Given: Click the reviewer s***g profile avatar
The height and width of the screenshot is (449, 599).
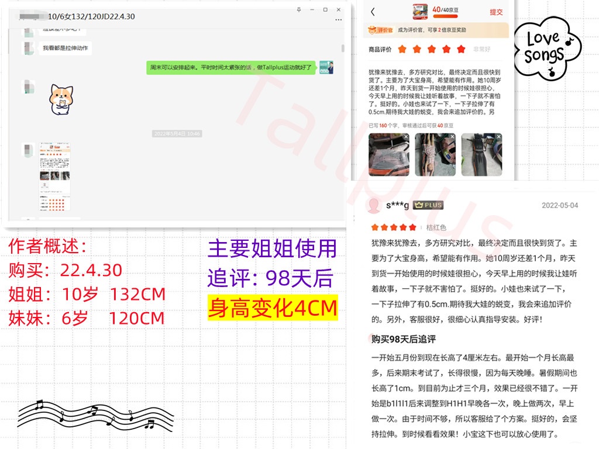Looking at the screenshot, I should [373, 205].
